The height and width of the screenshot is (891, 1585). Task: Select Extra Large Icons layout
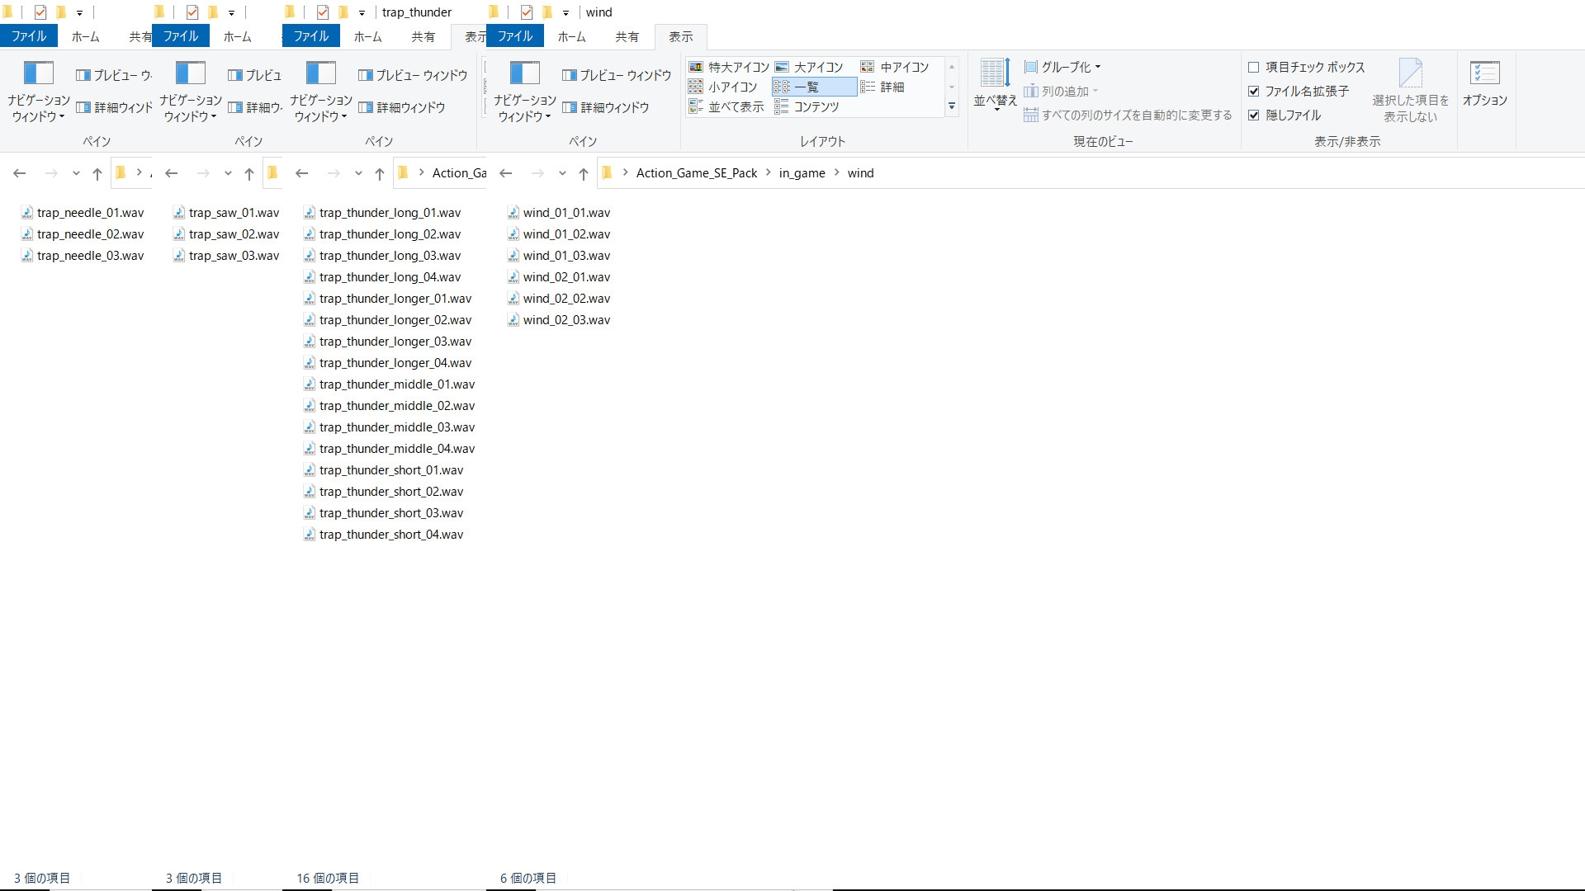coord(729,67)
